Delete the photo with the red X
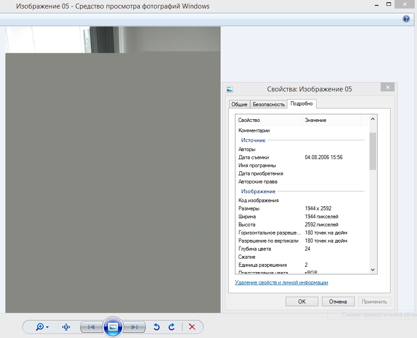Viewport: 417px width, 338px height. 192,327
